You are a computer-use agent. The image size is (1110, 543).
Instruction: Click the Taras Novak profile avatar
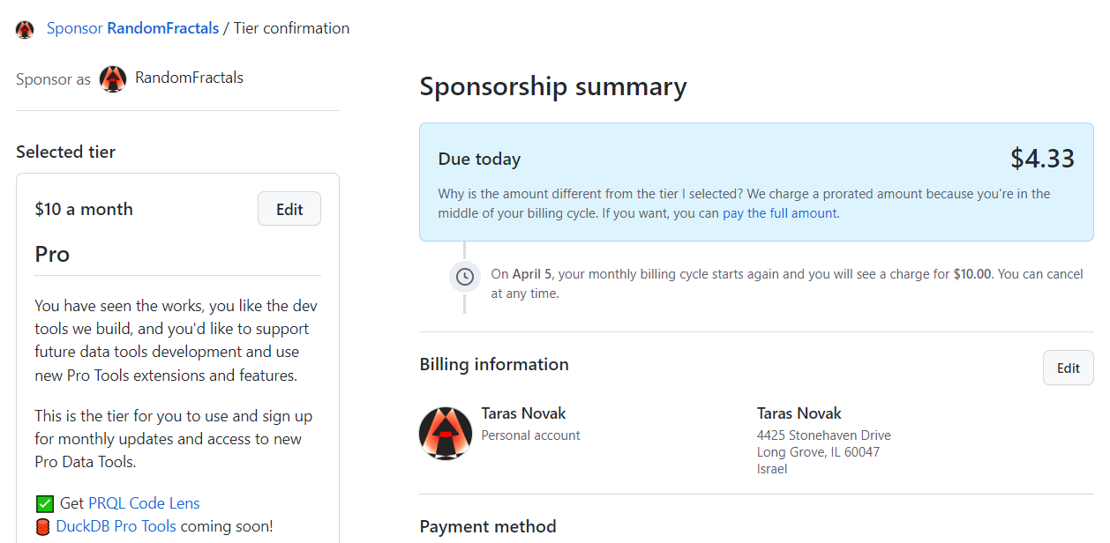point(446,433)
